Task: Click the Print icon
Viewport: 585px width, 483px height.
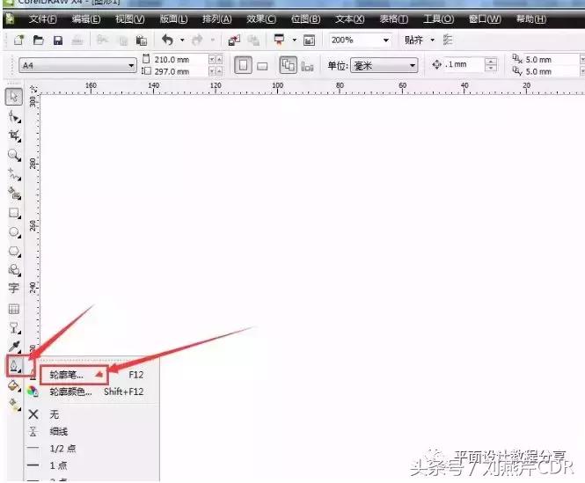Action: click(77, 40)
